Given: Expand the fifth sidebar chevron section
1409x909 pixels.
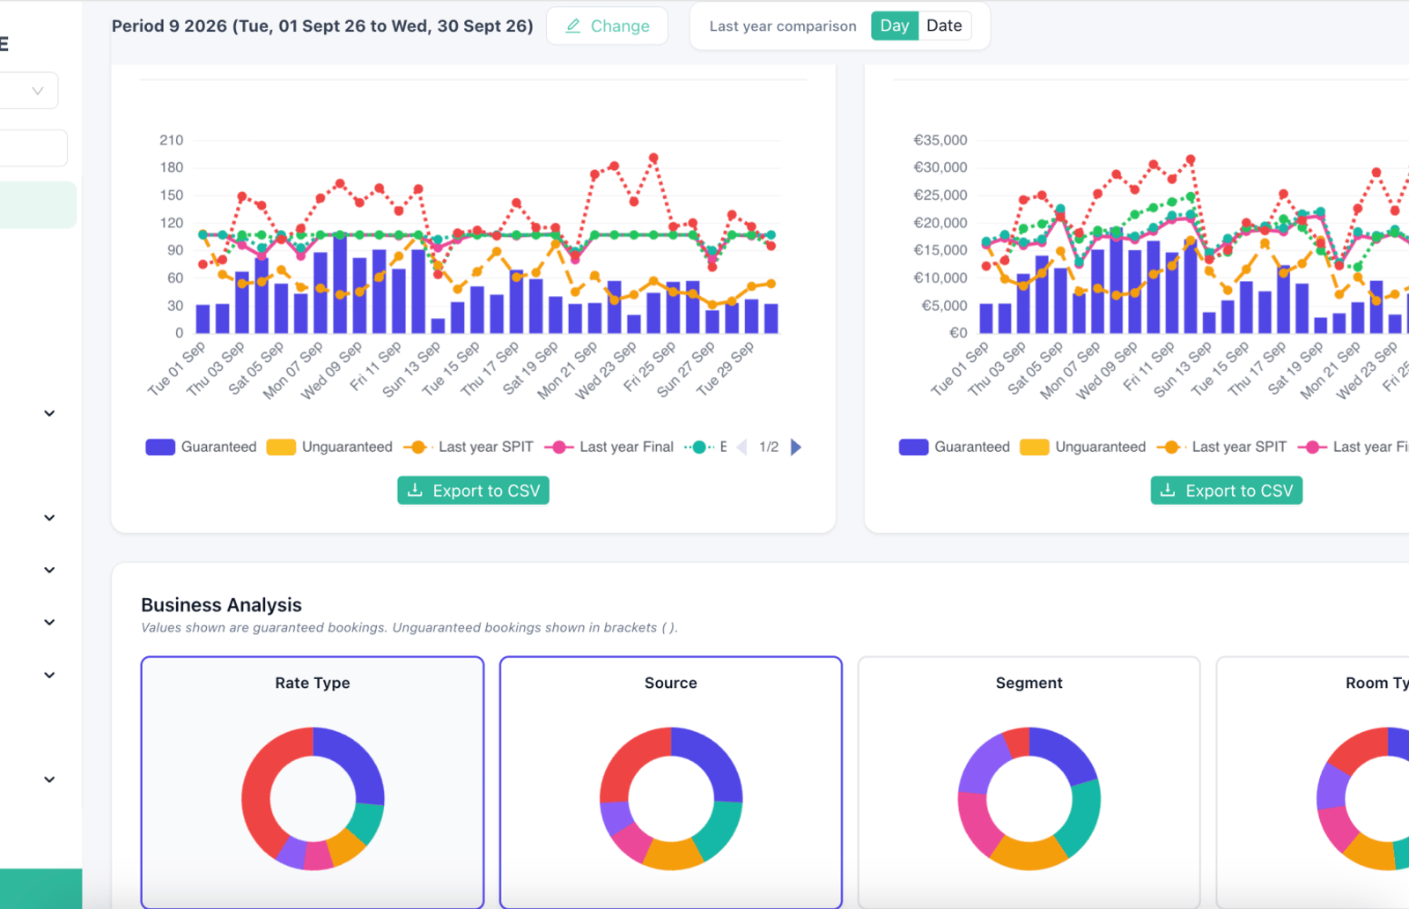Looking at the screenshot, I should pyautogui.click(x=49, y=676).
